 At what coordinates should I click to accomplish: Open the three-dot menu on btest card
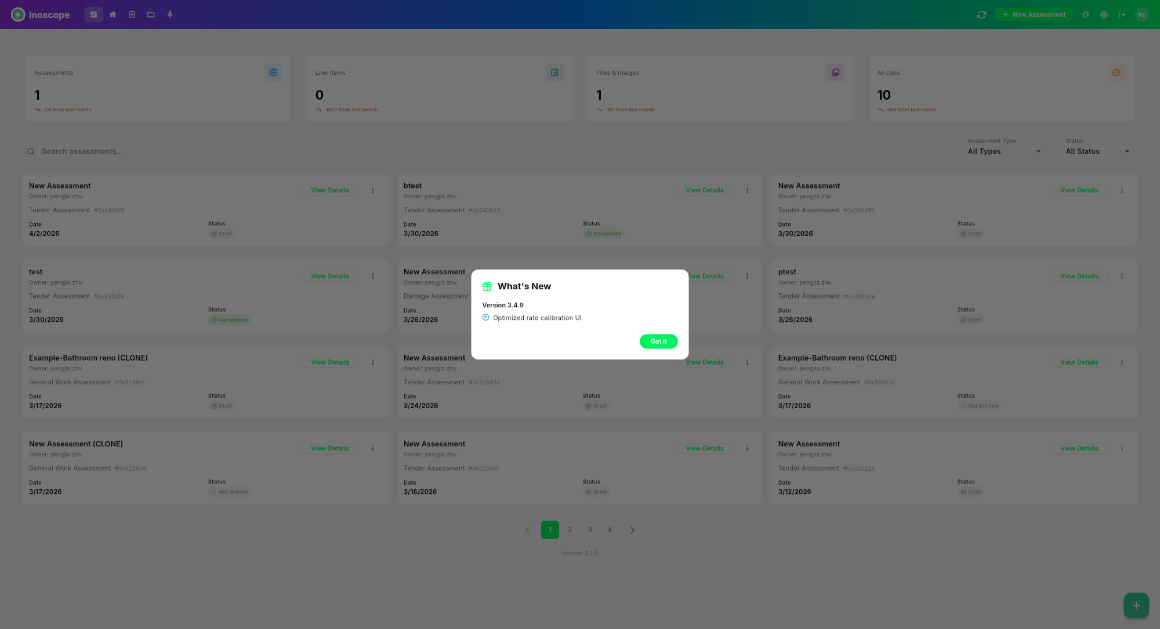pyautogui.click(x=747, y=190)
